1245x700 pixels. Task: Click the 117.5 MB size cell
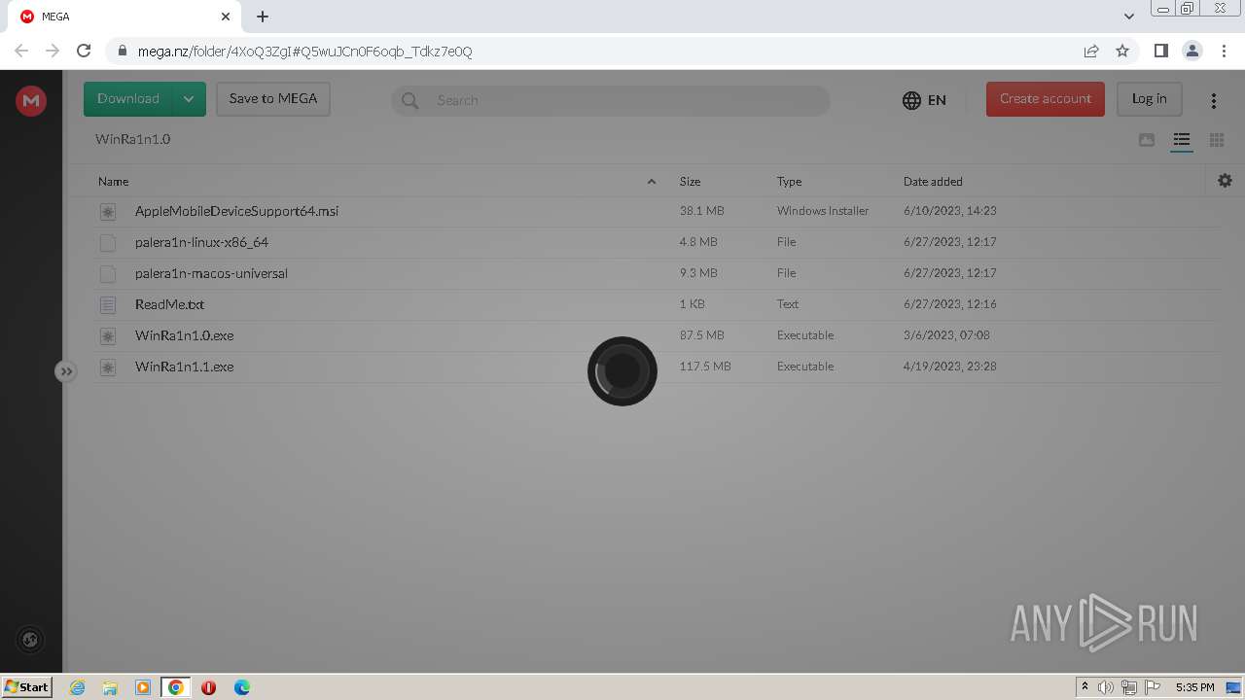point(705,367)
